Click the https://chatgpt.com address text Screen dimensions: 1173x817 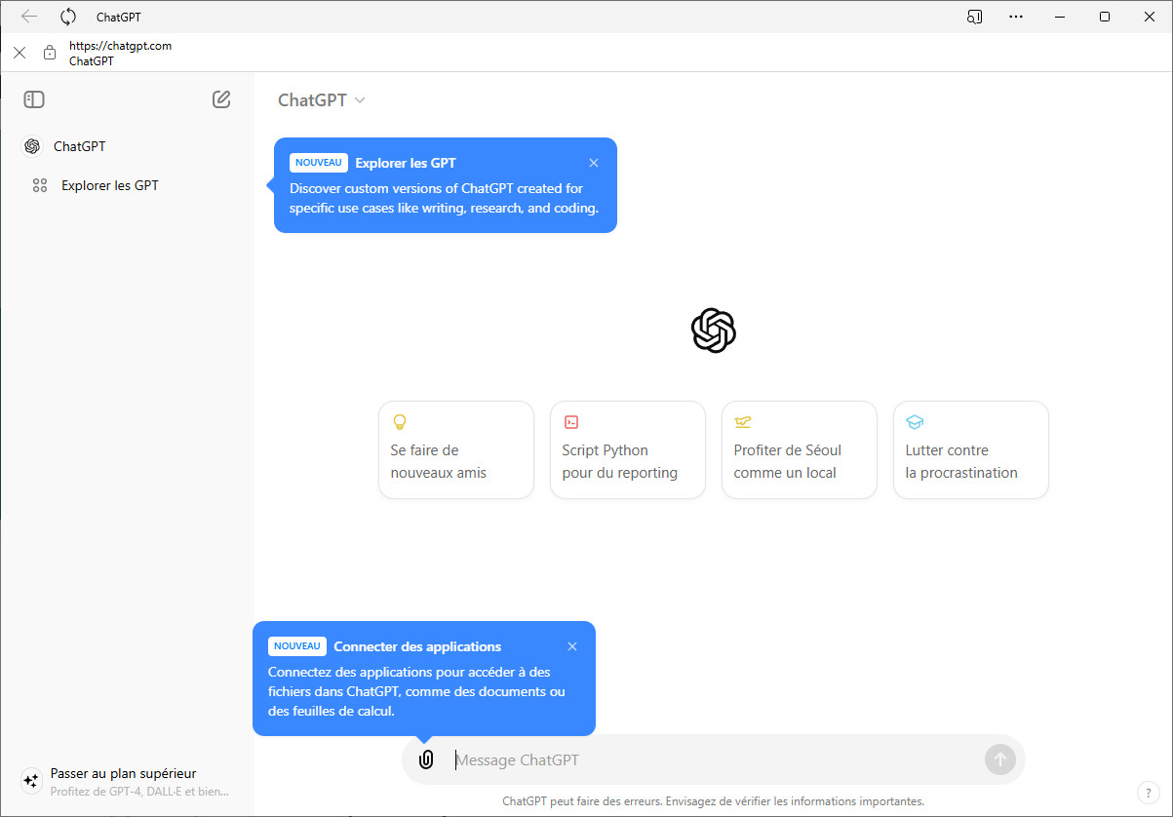pyautogui.click(x=120, y=46)
